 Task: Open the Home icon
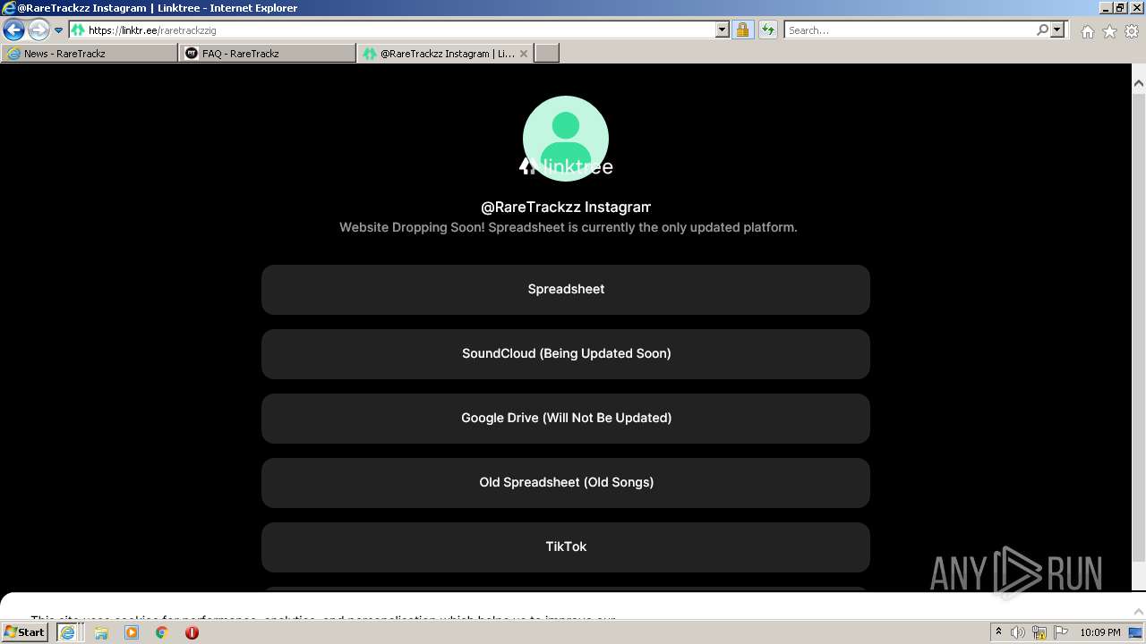[x=1087, y=31]
